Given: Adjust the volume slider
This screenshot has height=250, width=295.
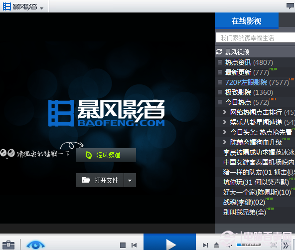Looking at the screenshot, I should pyautogui.click(x=249, y=245).
